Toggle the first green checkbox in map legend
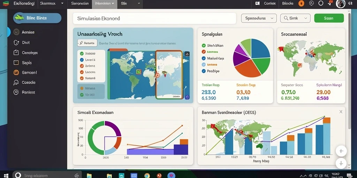The height and width of the screenshot is (178, 357). (x=82, y=54)
